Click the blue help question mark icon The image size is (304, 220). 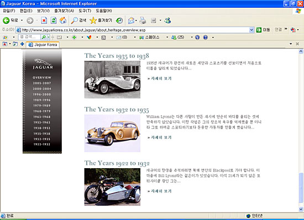pos(205,37)
